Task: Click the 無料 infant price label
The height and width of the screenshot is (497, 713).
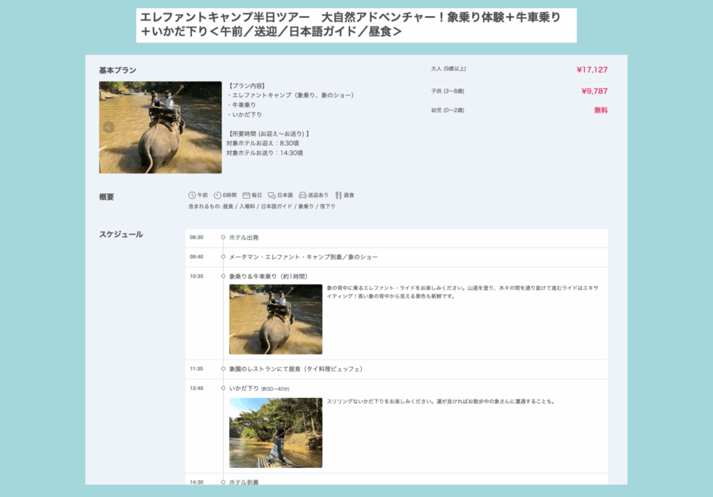Action: coord(600,110)
